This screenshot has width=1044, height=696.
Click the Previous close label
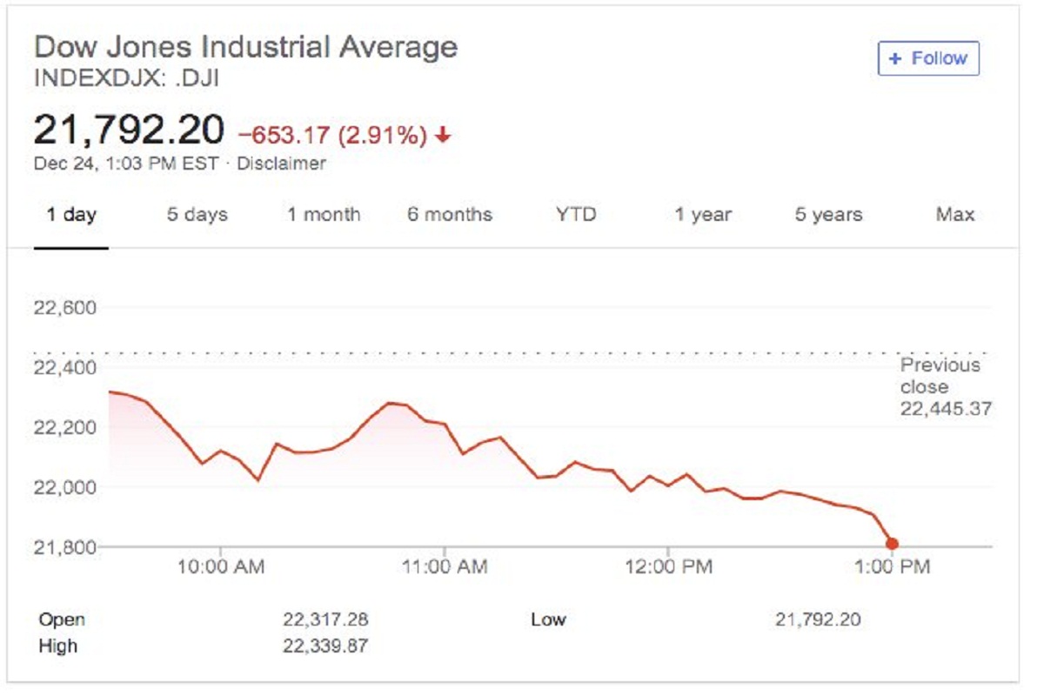click(940, 376)
